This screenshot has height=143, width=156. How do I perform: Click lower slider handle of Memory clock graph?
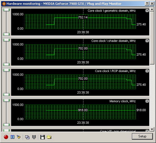pyautogui.click(x=6, y=125)
